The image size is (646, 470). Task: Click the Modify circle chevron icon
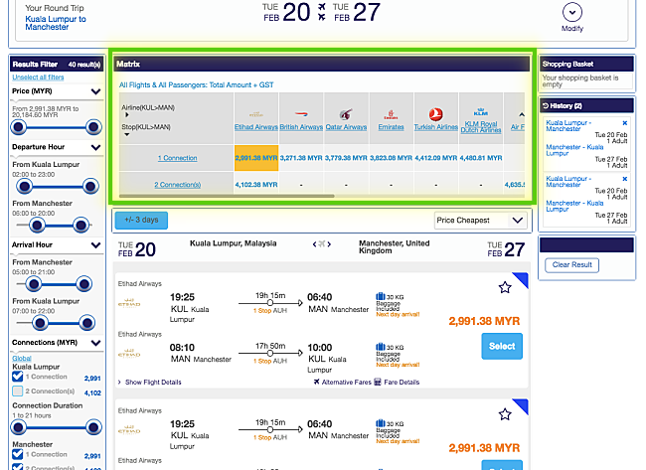(x=572, y=12)
